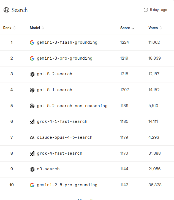Screen dimensions: 174x200
Task: Click OpenAI logo next to o3-search
Action: [32, 169]
